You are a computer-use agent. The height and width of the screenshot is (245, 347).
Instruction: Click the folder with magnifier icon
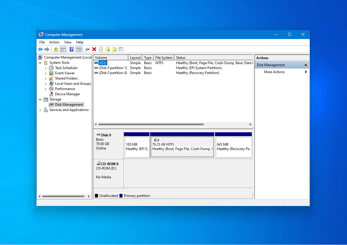click(x=114, y=49)
